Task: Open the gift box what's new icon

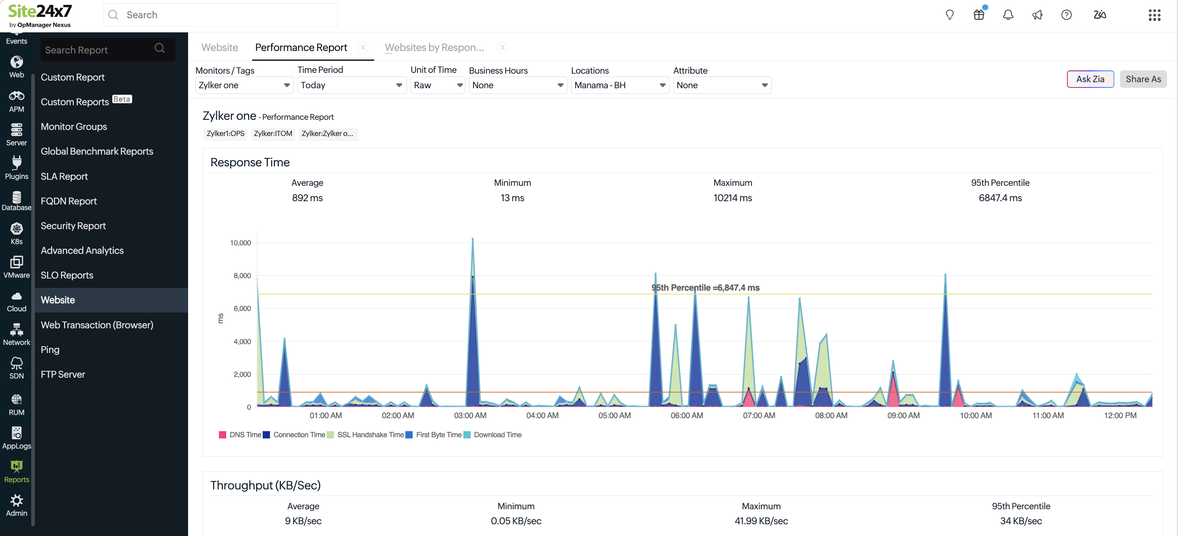Action: [979, 15]
